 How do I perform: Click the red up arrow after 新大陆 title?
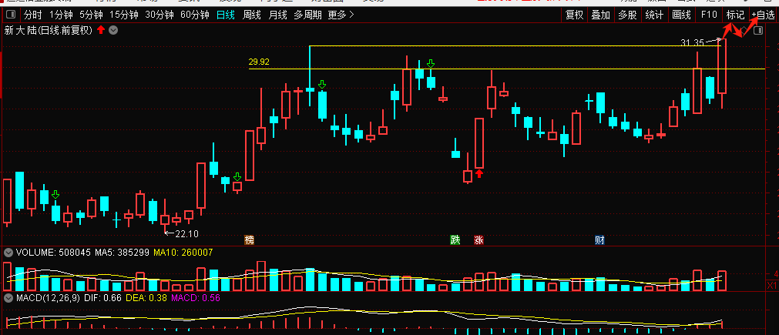click(x=101, y=30)
